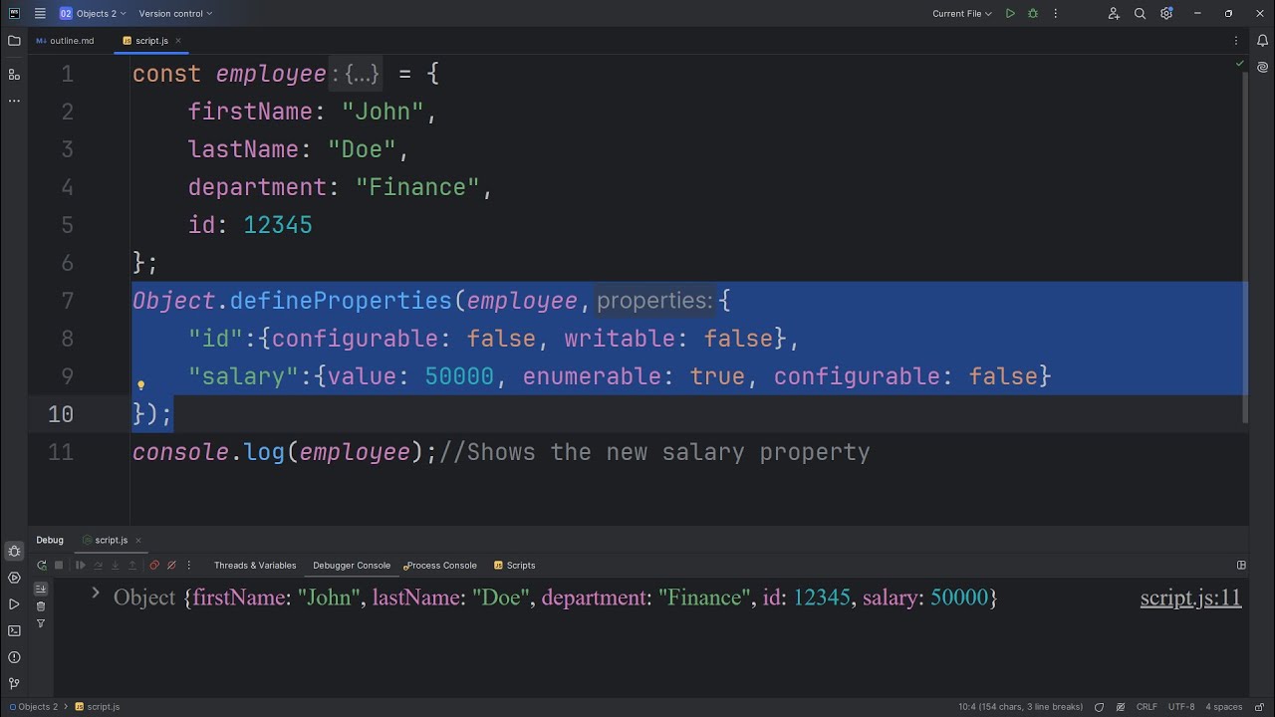Open Search Everywhere magnifier icon

tap(1140, 14)
